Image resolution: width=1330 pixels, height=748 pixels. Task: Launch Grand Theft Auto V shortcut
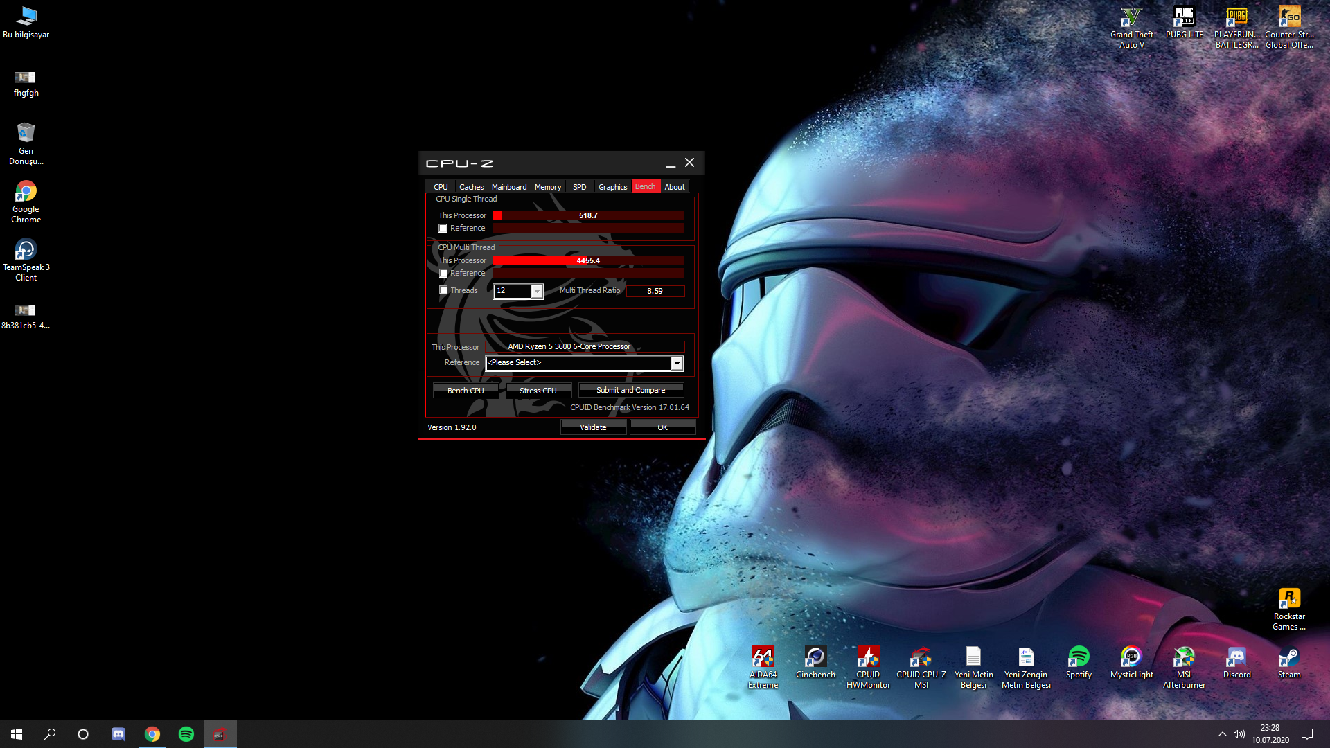tap(1131, 27)
